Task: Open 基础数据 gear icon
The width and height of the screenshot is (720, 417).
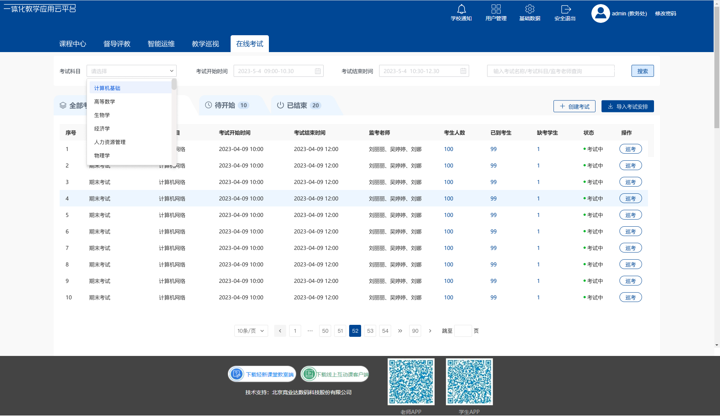Action: (529, 9)
